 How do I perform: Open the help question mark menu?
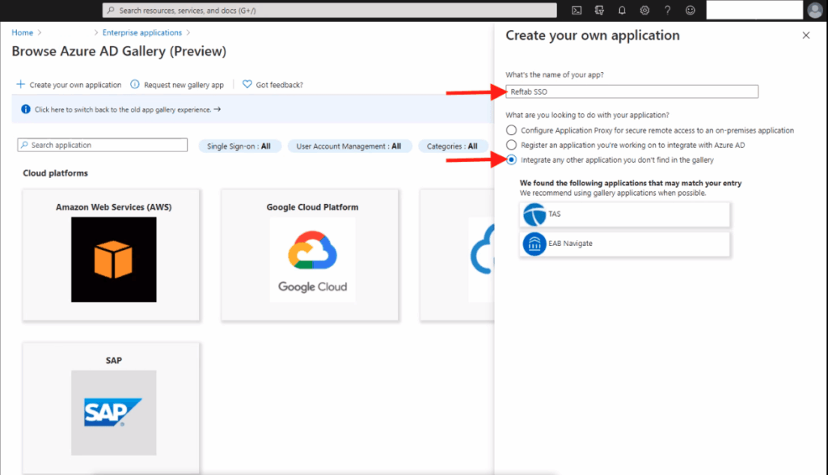tap(665, 10)
